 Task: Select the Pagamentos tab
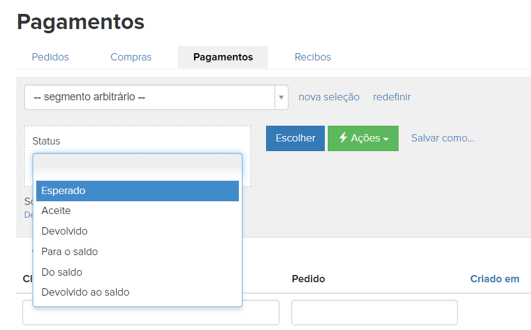pyautogui.click(x=223, y=57)
